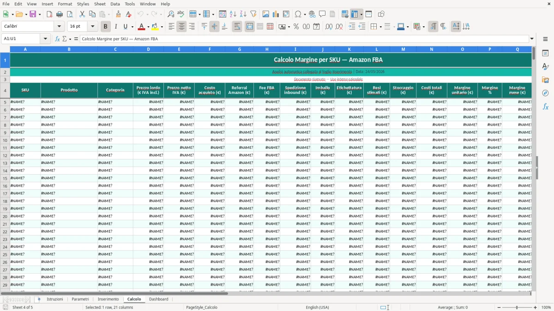
Task: Toggle Underline formatting
Action: coord(126,27)
